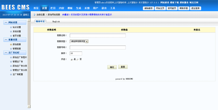Open the 用户 top menu
This screenshot has width=218, height=110.
point(96,8)
